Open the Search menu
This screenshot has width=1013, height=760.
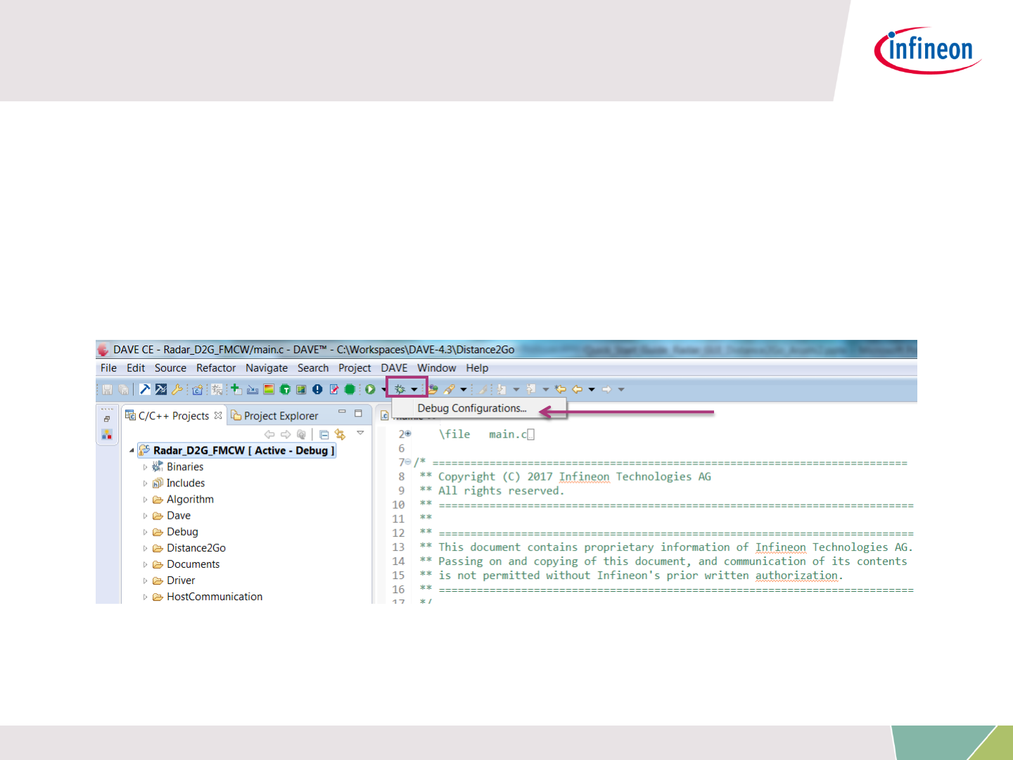point(313,368)
